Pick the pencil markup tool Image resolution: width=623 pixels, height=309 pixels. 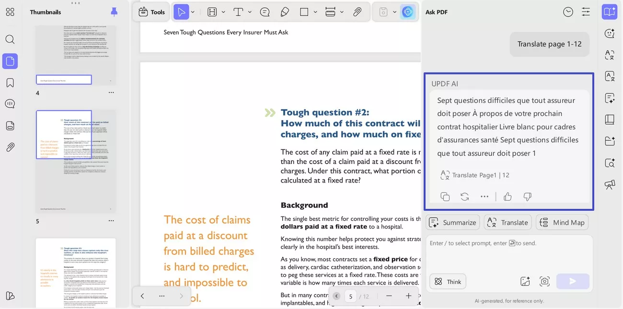pos(285,12)
